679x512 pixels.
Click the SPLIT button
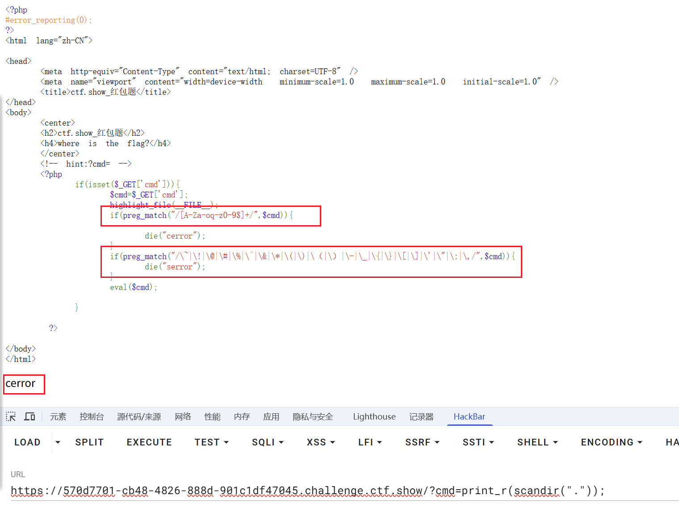[89, 442]
